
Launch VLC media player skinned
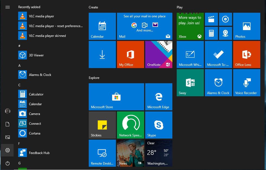pos(51,36)
